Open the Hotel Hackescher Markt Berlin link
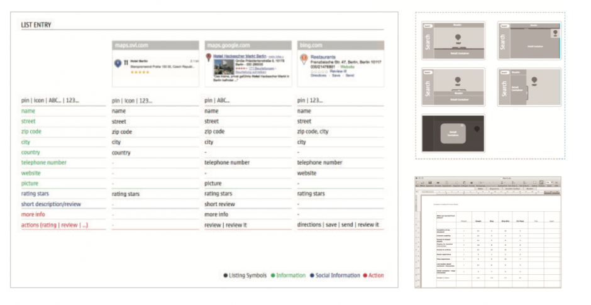591x305 pixels. [240, 56]
